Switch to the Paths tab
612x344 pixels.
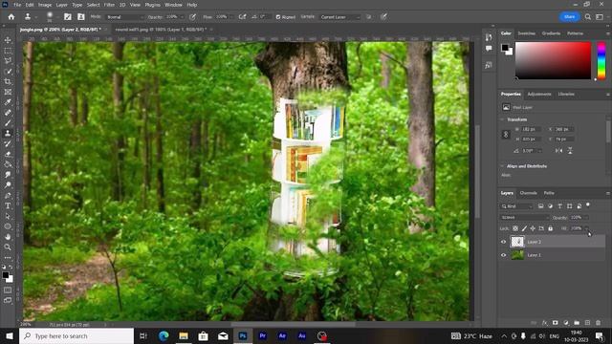point(549,193)
